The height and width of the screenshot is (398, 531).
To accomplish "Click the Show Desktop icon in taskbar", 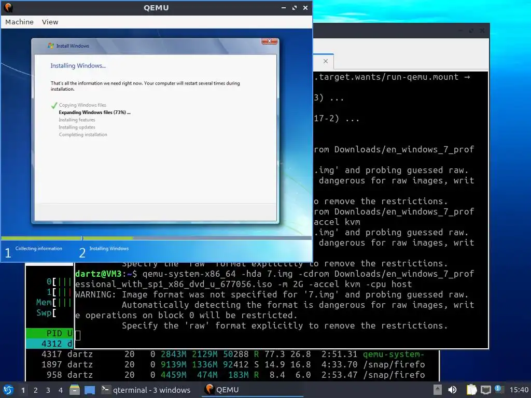I will coord(90,390).
